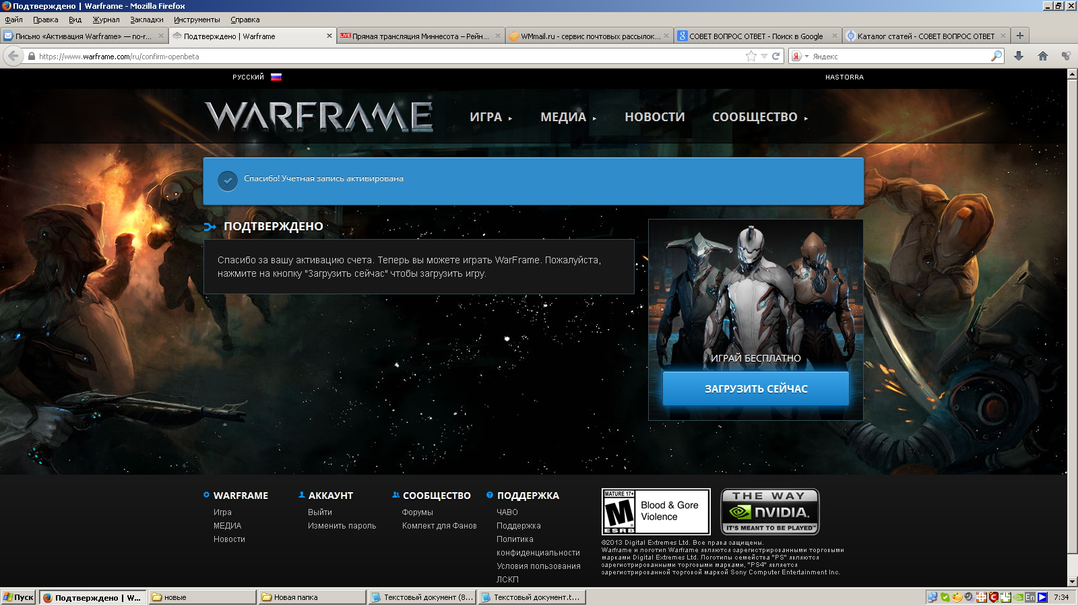
Task: Click the Яндекс search field
Action: click(x=899, y=57)
